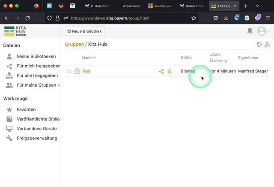Viewport: 274px width, 187px height.
Task: Click the Meine Bibliotheken person icon
Action: point(9,56)
